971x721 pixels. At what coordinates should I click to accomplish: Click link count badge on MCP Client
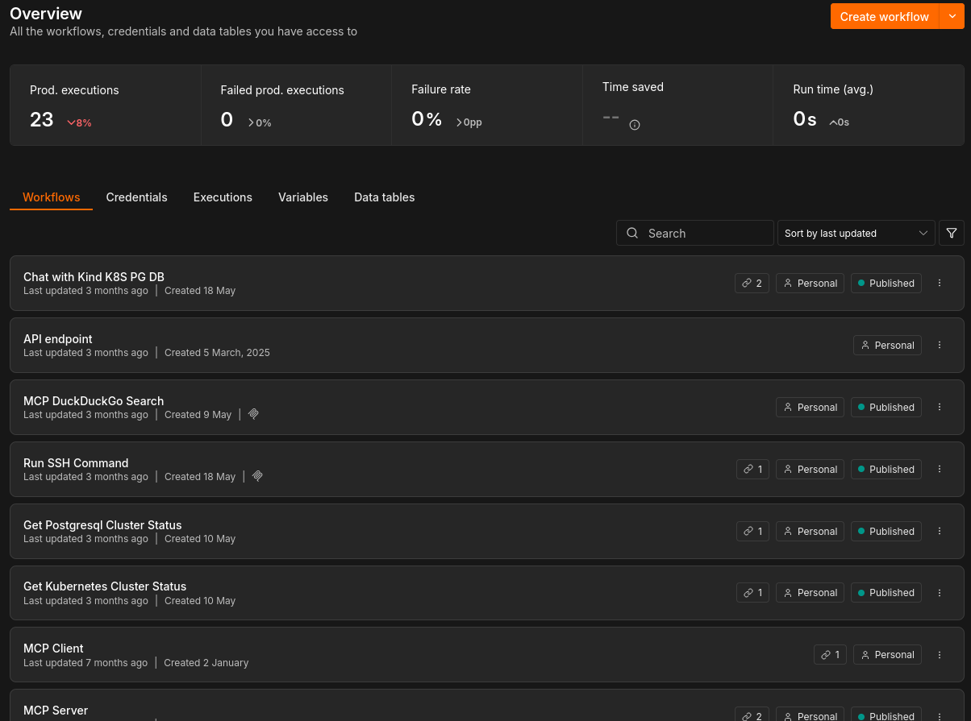coord(830,654)
